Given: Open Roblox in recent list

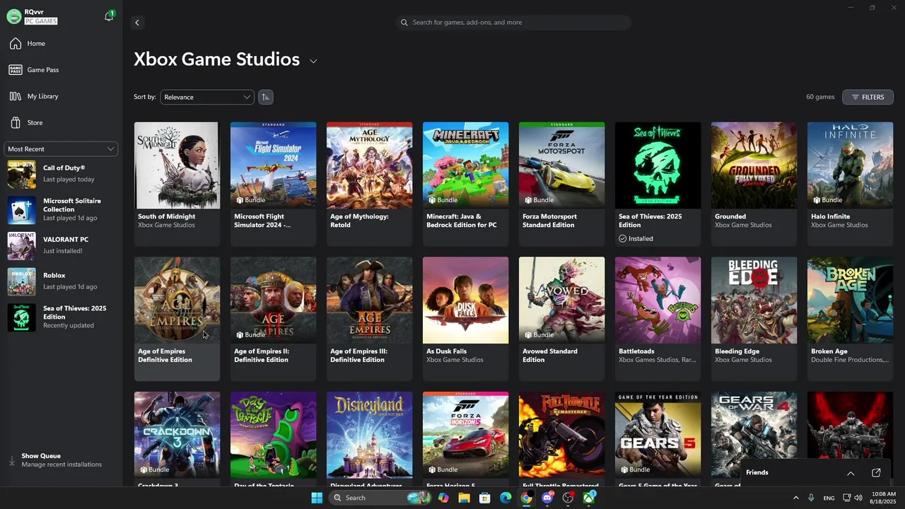Looking at the screenshot, I should (x=61, y=281).
